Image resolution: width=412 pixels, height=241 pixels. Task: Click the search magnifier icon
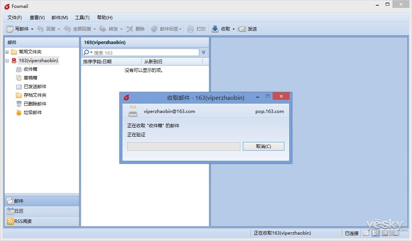tap(86, 52)
